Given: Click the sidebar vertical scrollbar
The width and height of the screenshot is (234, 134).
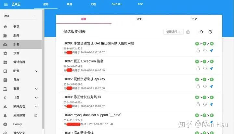Looking at the screenshot, I should [43, 69].
